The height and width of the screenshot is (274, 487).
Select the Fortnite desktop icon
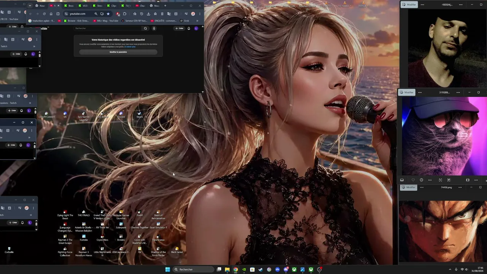(84, 238)
